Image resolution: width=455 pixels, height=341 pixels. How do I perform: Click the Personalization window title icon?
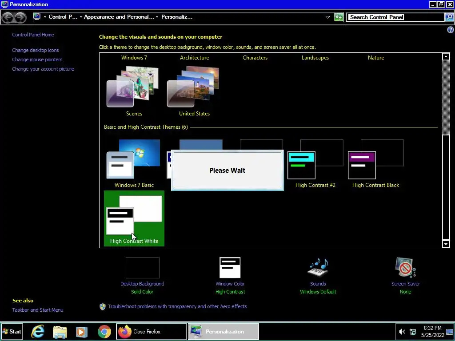pos(4,4)
